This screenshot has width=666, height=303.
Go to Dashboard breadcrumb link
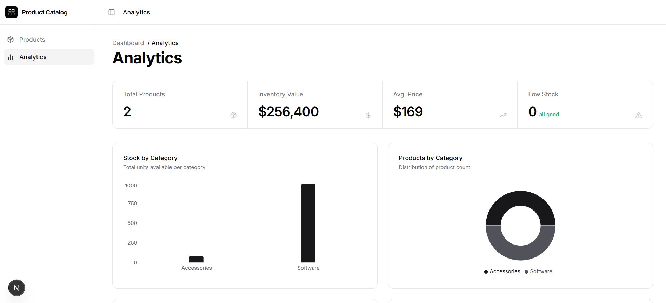tap(128, 43)
